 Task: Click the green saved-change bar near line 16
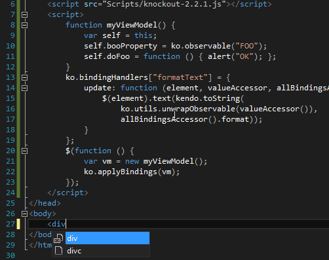pyautogui.click(x=18, y=109)
